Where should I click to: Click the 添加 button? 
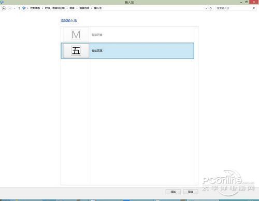[173, 192]
